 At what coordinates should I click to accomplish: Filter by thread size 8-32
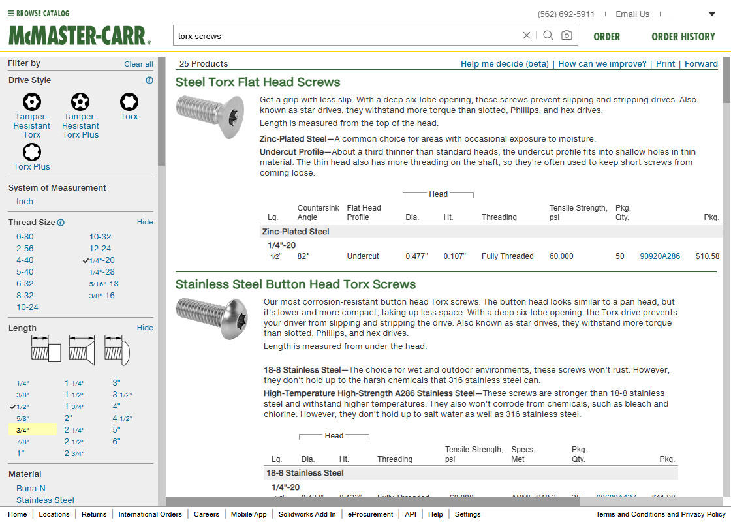click(25, 296)
